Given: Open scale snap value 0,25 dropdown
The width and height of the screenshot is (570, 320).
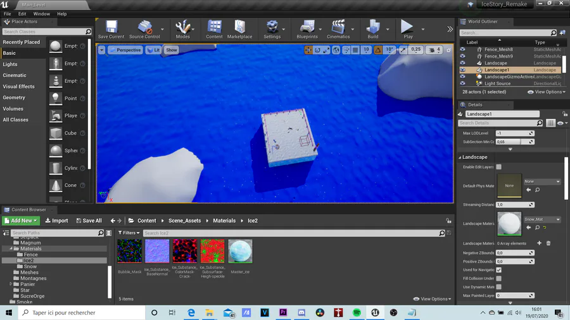Looking at the screenshot, I should [x=416, y=50].
